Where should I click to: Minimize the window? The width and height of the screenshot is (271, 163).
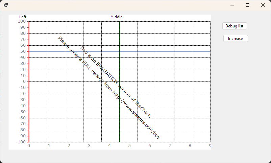tap(232, 5)
